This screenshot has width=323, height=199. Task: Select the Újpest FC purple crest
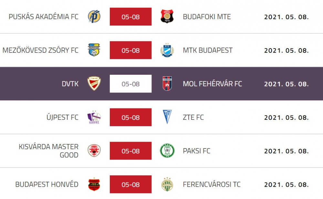[94, 117]
